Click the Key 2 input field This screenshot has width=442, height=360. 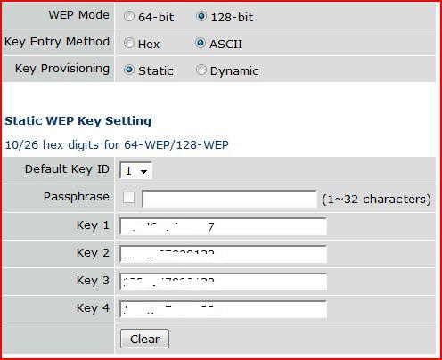point(224,254)
